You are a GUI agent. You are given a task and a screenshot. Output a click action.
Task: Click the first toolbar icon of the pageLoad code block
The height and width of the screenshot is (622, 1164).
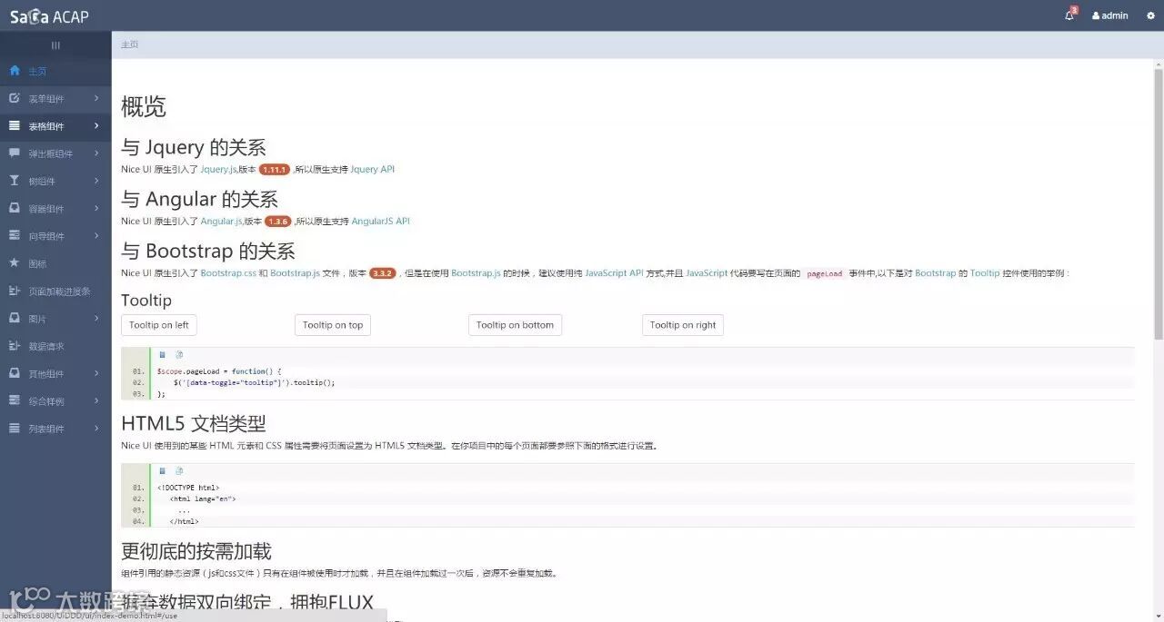[163, 355]
